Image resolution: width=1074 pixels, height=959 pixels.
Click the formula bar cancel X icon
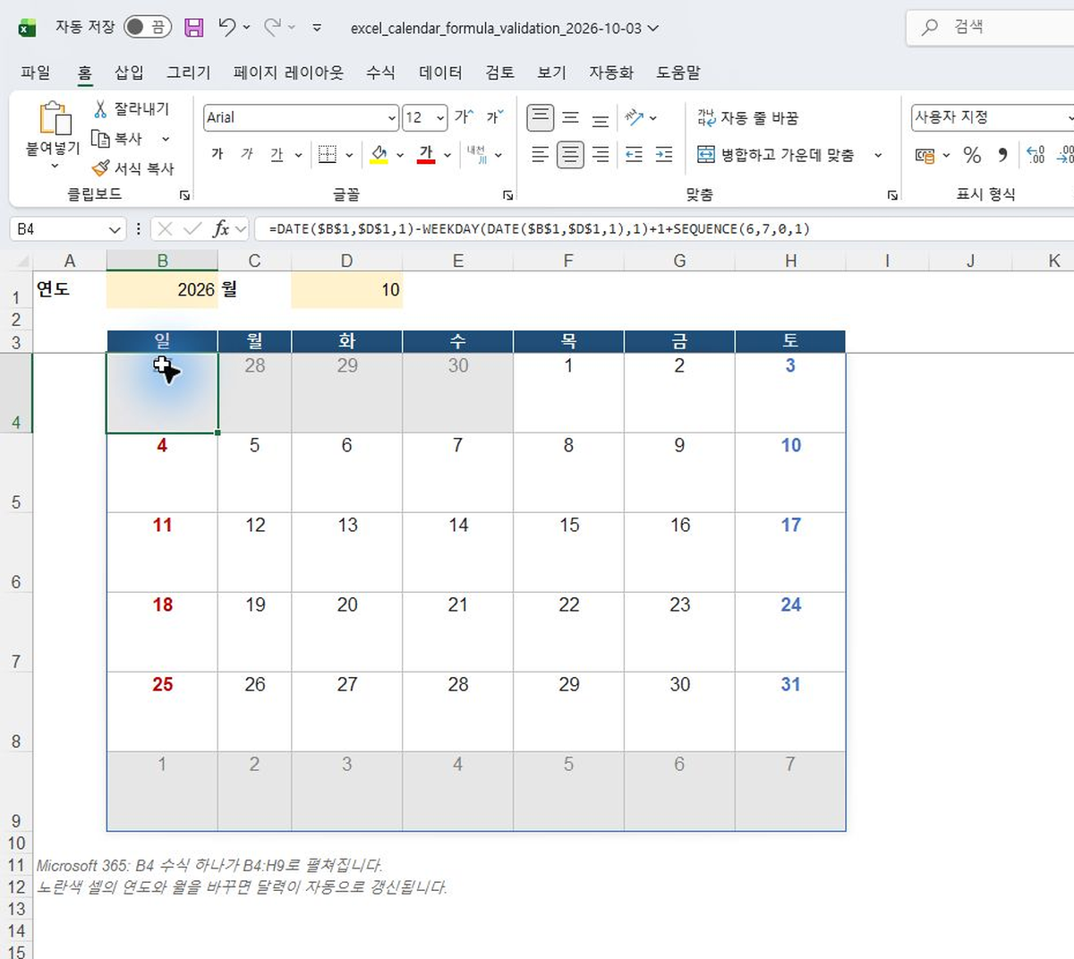(x=165, y=229)
